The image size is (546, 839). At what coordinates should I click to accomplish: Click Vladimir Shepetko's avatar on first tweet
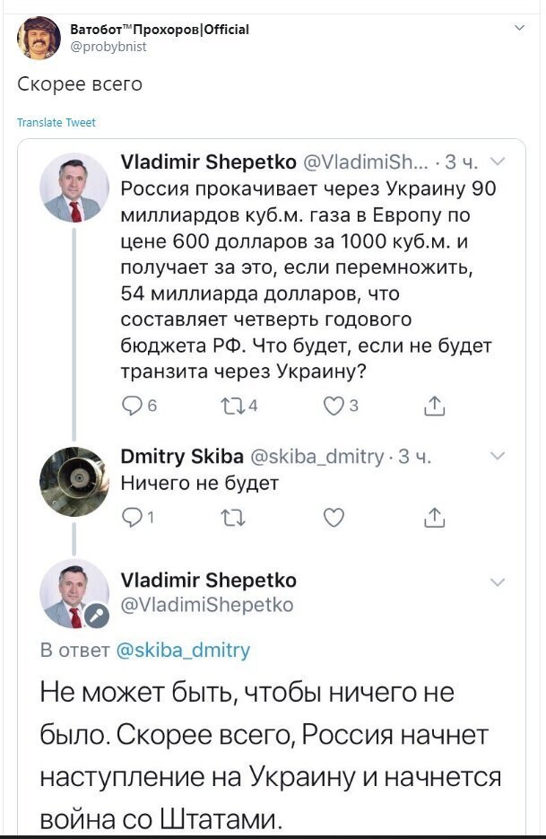click(74, 188)
